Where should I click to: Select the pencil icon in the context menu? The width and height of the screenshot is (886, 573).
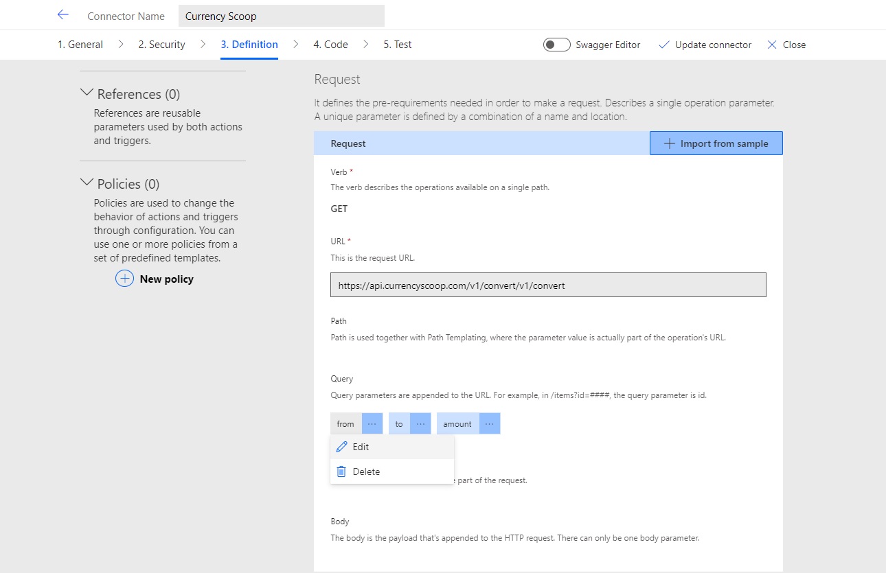coord(342,446)
